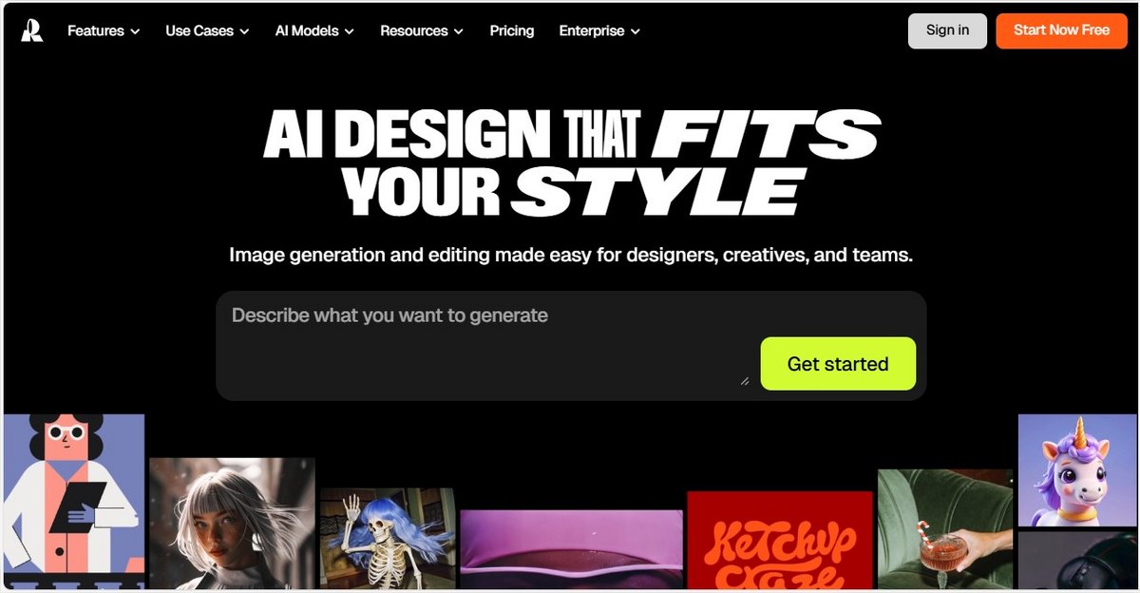This screenshot has height=593, width=1140.
Task: Click the Sign in button
Action: 947,30
